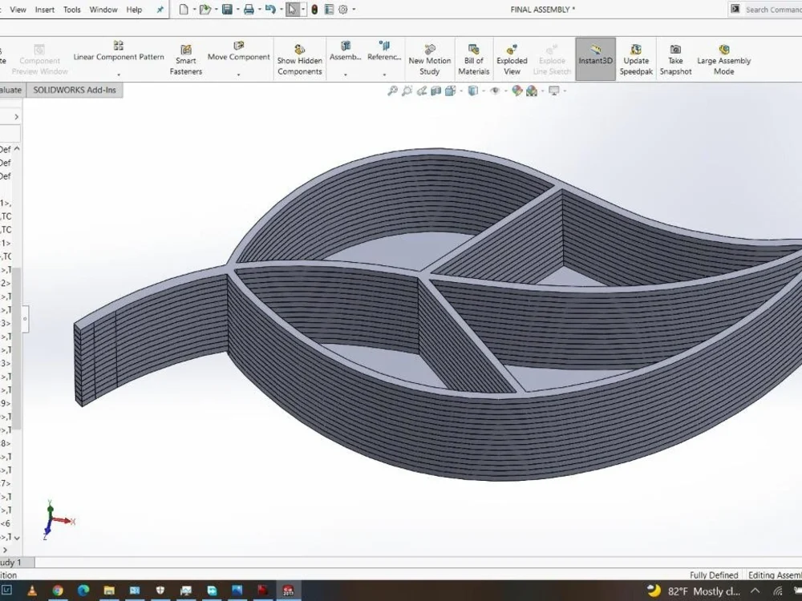Open the Save dropdown arrow
Viewport: 802px width, 601px height.
tap(238, 9)
